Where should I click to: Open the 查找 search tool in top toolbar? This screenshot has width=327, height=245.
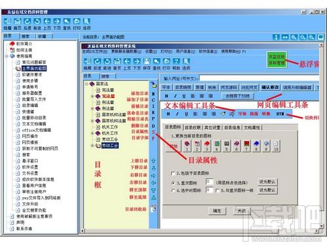point(67,21)
